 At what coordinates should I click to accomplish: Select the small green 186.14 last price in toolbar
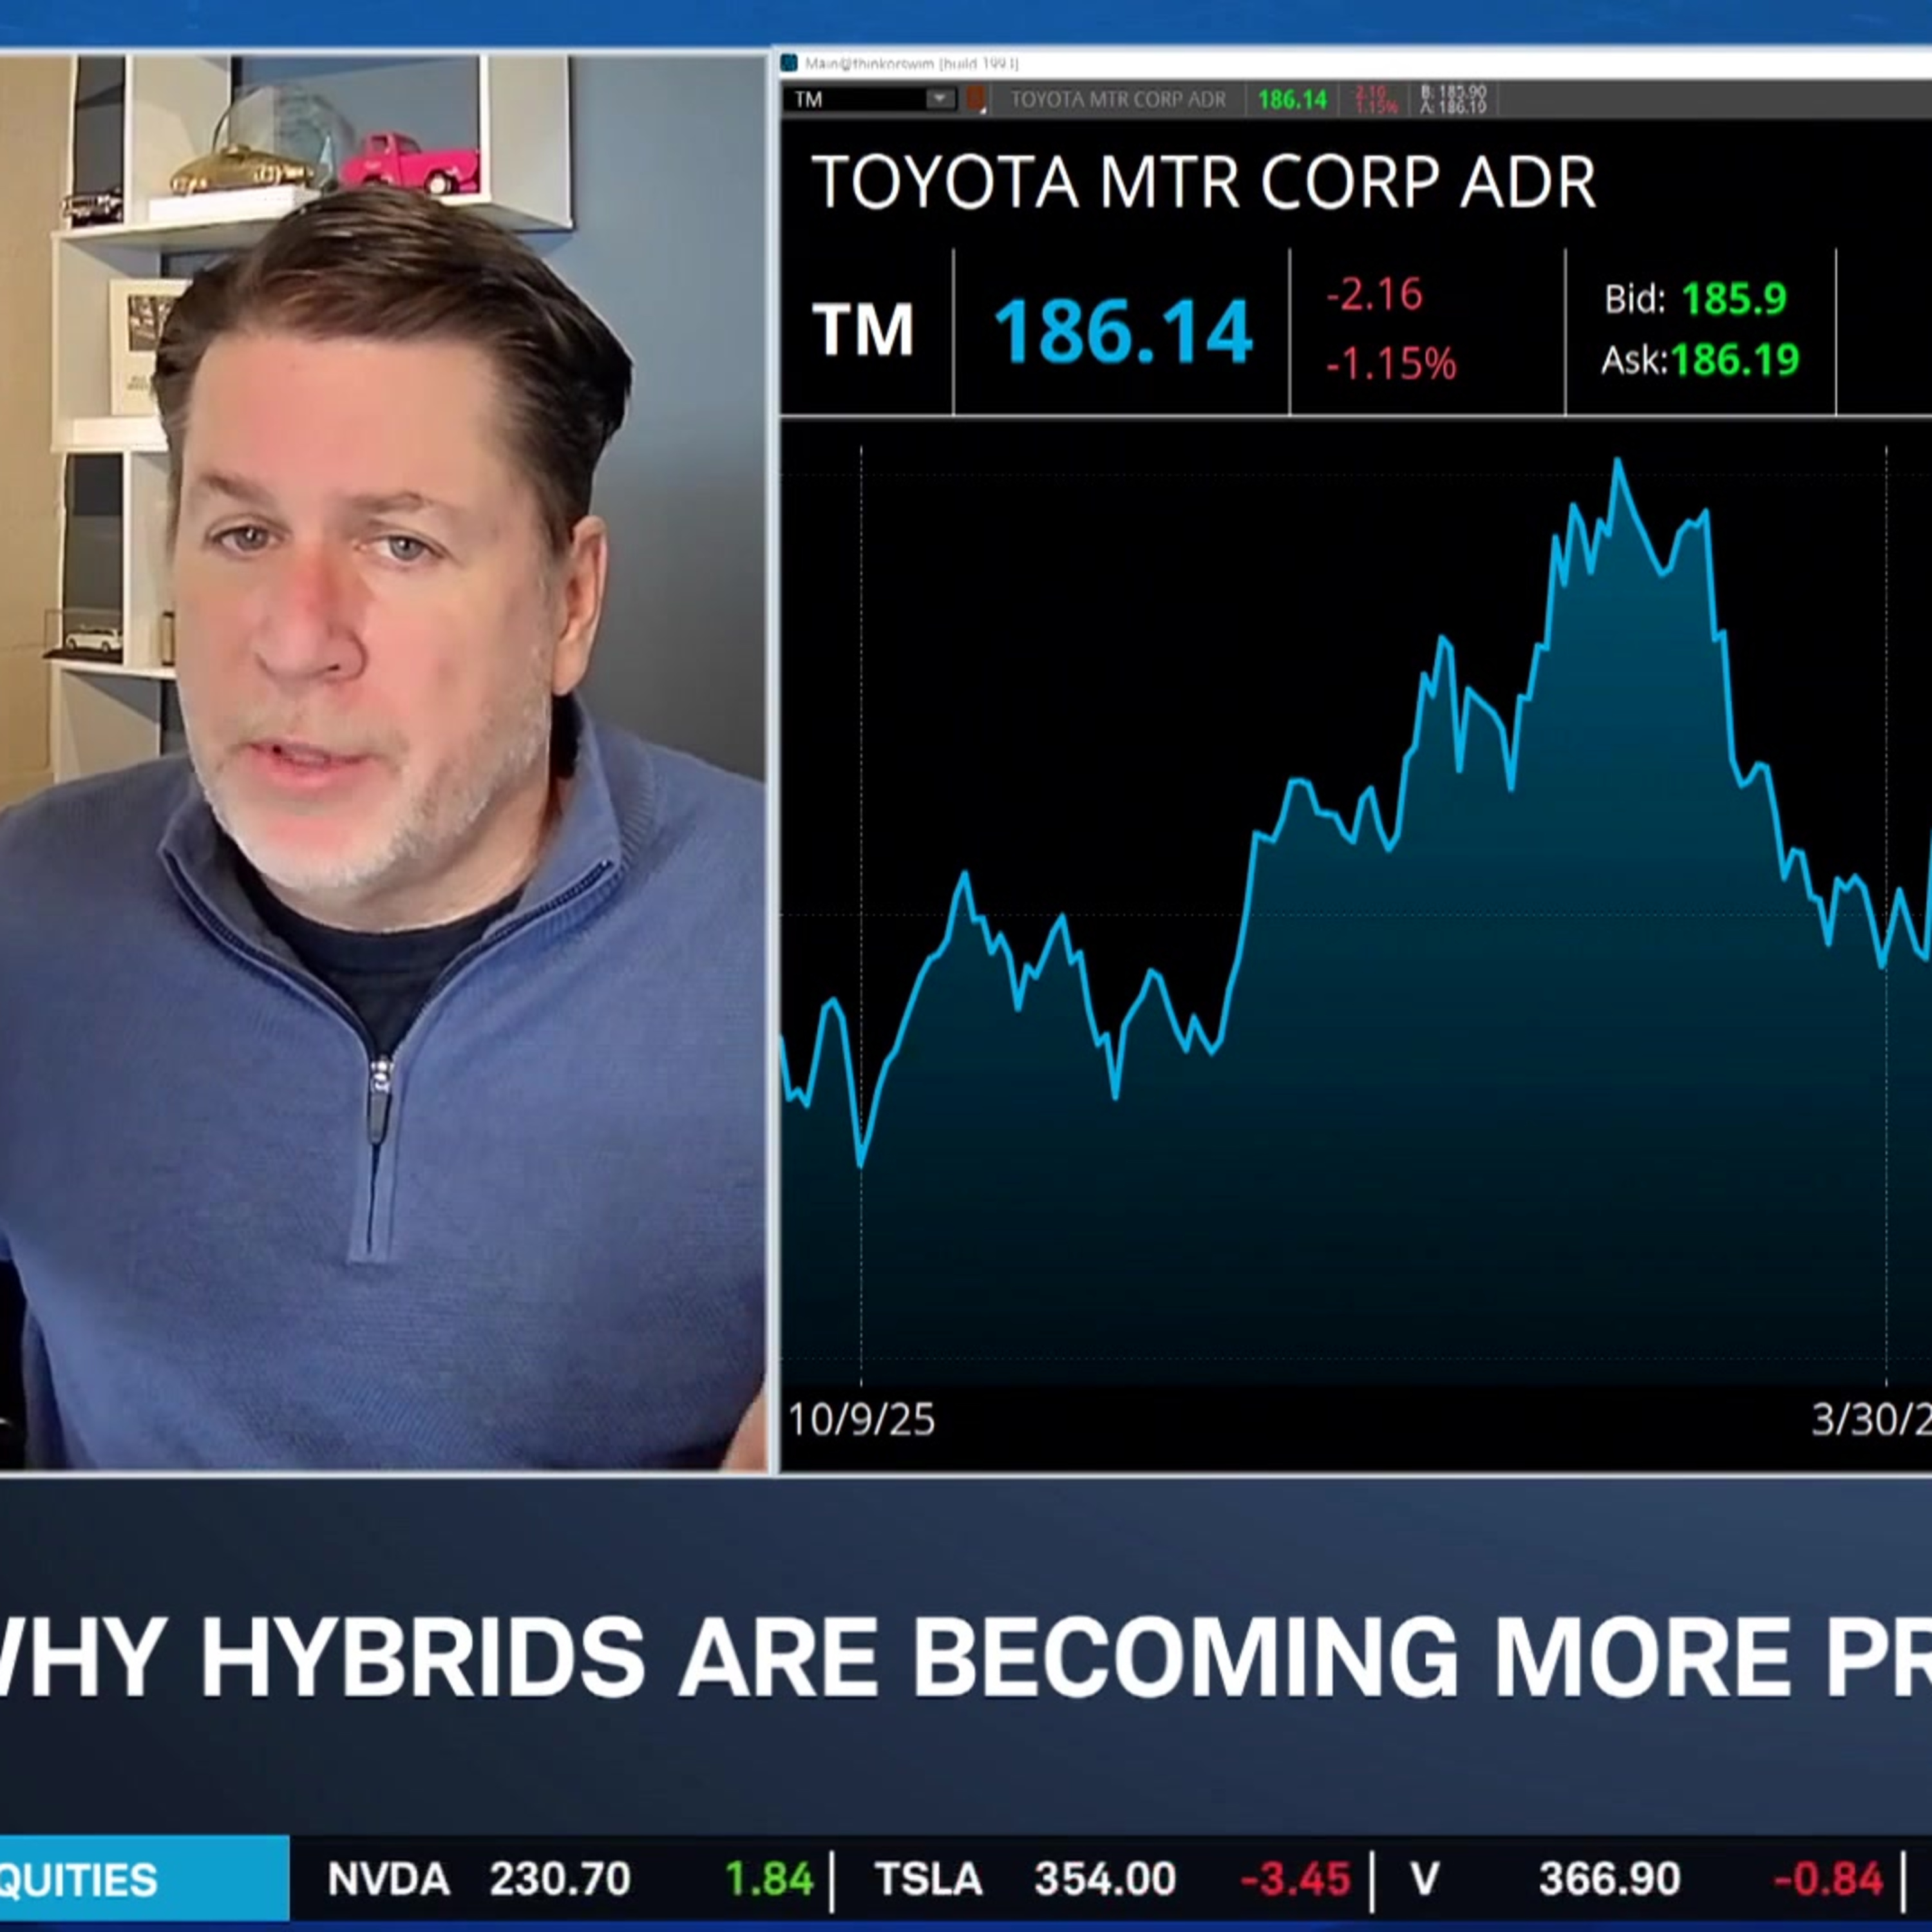coord(1292,100)
